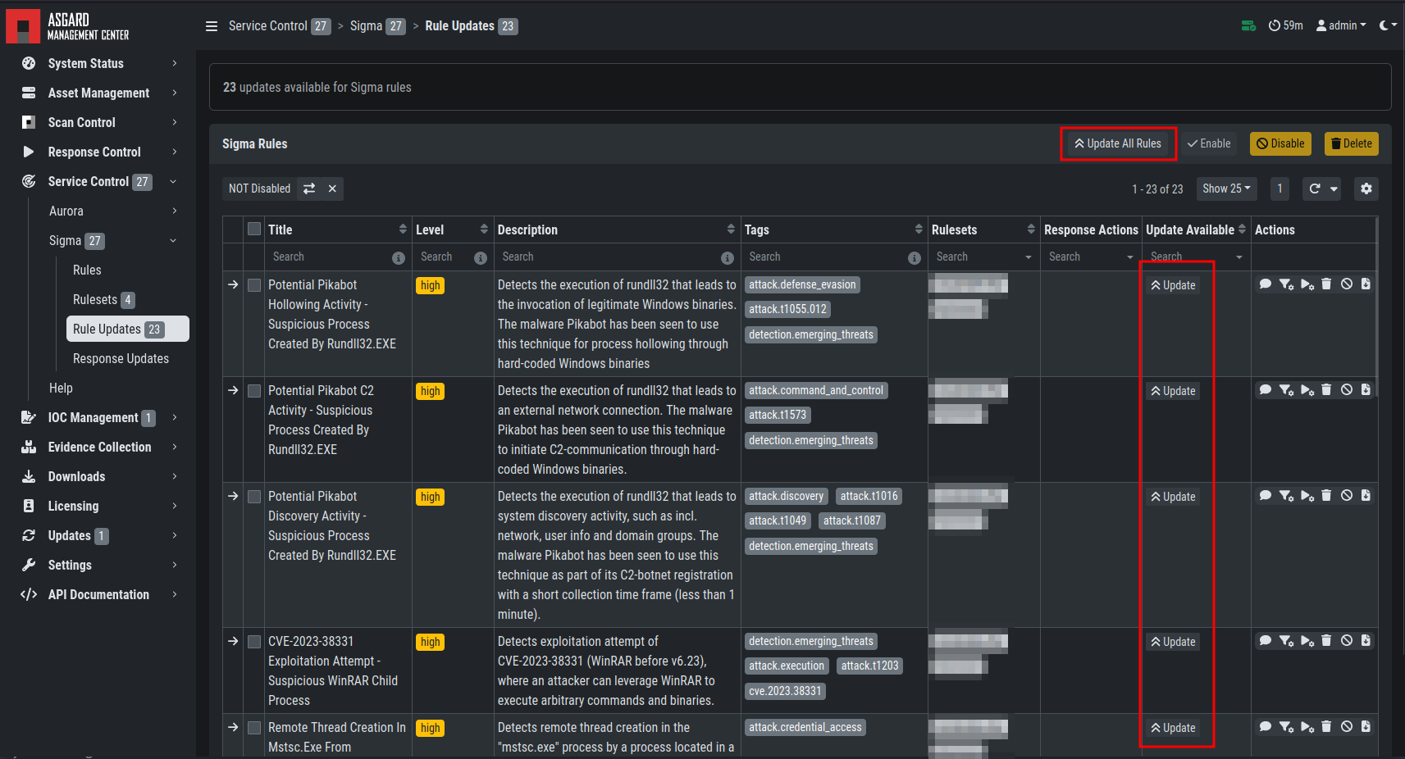The width and height of the screenshot is (1405, 759).
Task: Open the admin user menu
Action: [1341, 25]
